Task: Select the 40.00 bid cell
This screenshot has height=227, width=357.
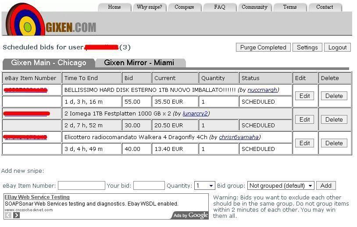Action: click(x=136, y=149)
